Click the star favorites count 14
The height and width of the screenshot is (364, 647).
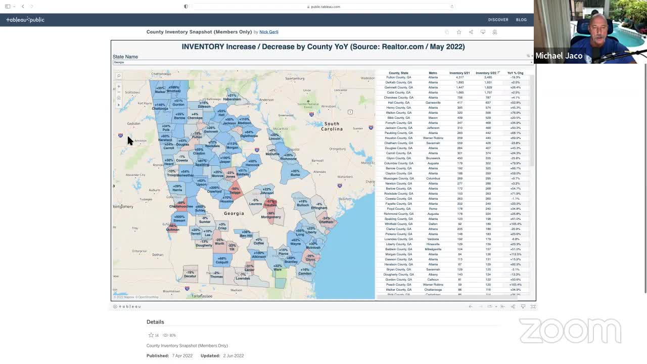click(154, 335)
